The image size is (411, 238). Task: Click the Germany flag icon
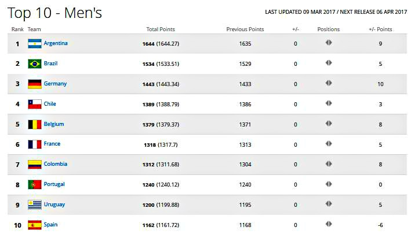coord(35,84)
